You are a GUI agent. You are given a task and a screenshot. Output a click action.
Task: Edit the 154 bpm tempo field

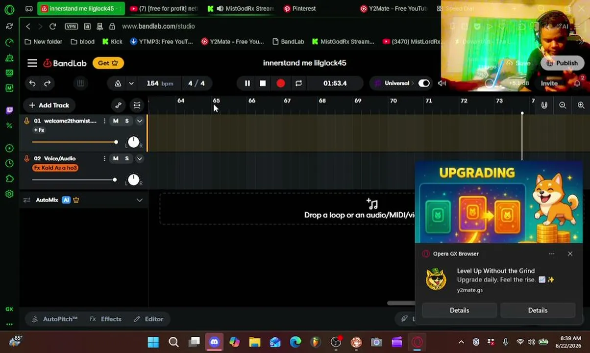click(160, 83)
